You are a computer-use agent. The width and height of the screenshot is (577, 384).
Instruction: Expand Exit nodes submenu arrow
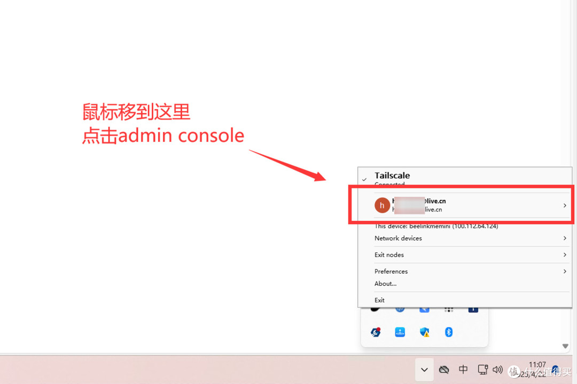tap(565, 254)
